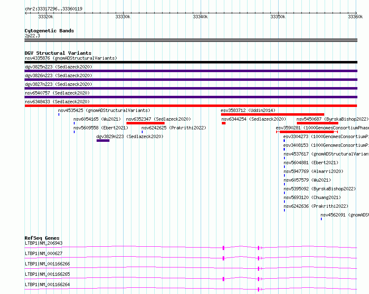Screen dimensions: 369x294
Task: Select first exon block of LTBP1 NM_206943
Action: [223, 248]
